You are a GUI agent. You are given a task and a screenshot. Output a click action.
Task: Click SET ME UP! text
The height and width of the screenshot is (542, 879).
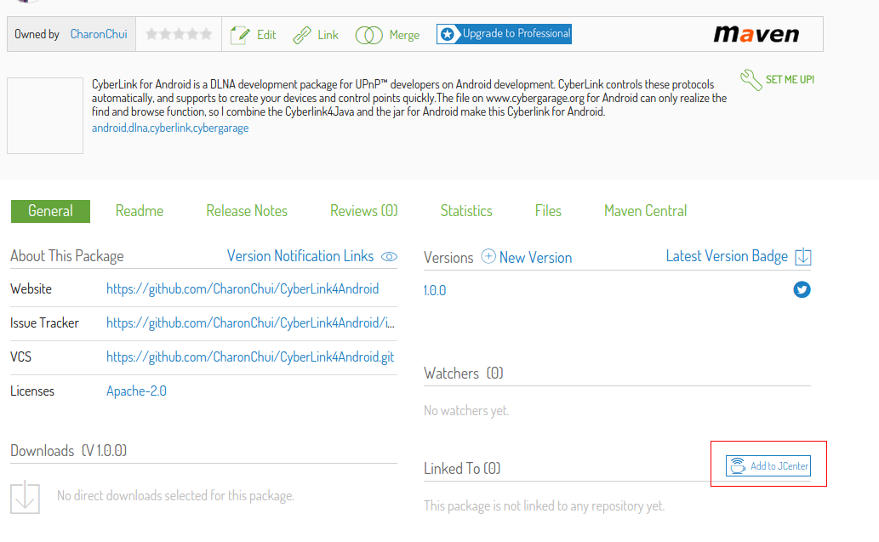[790, 80]
